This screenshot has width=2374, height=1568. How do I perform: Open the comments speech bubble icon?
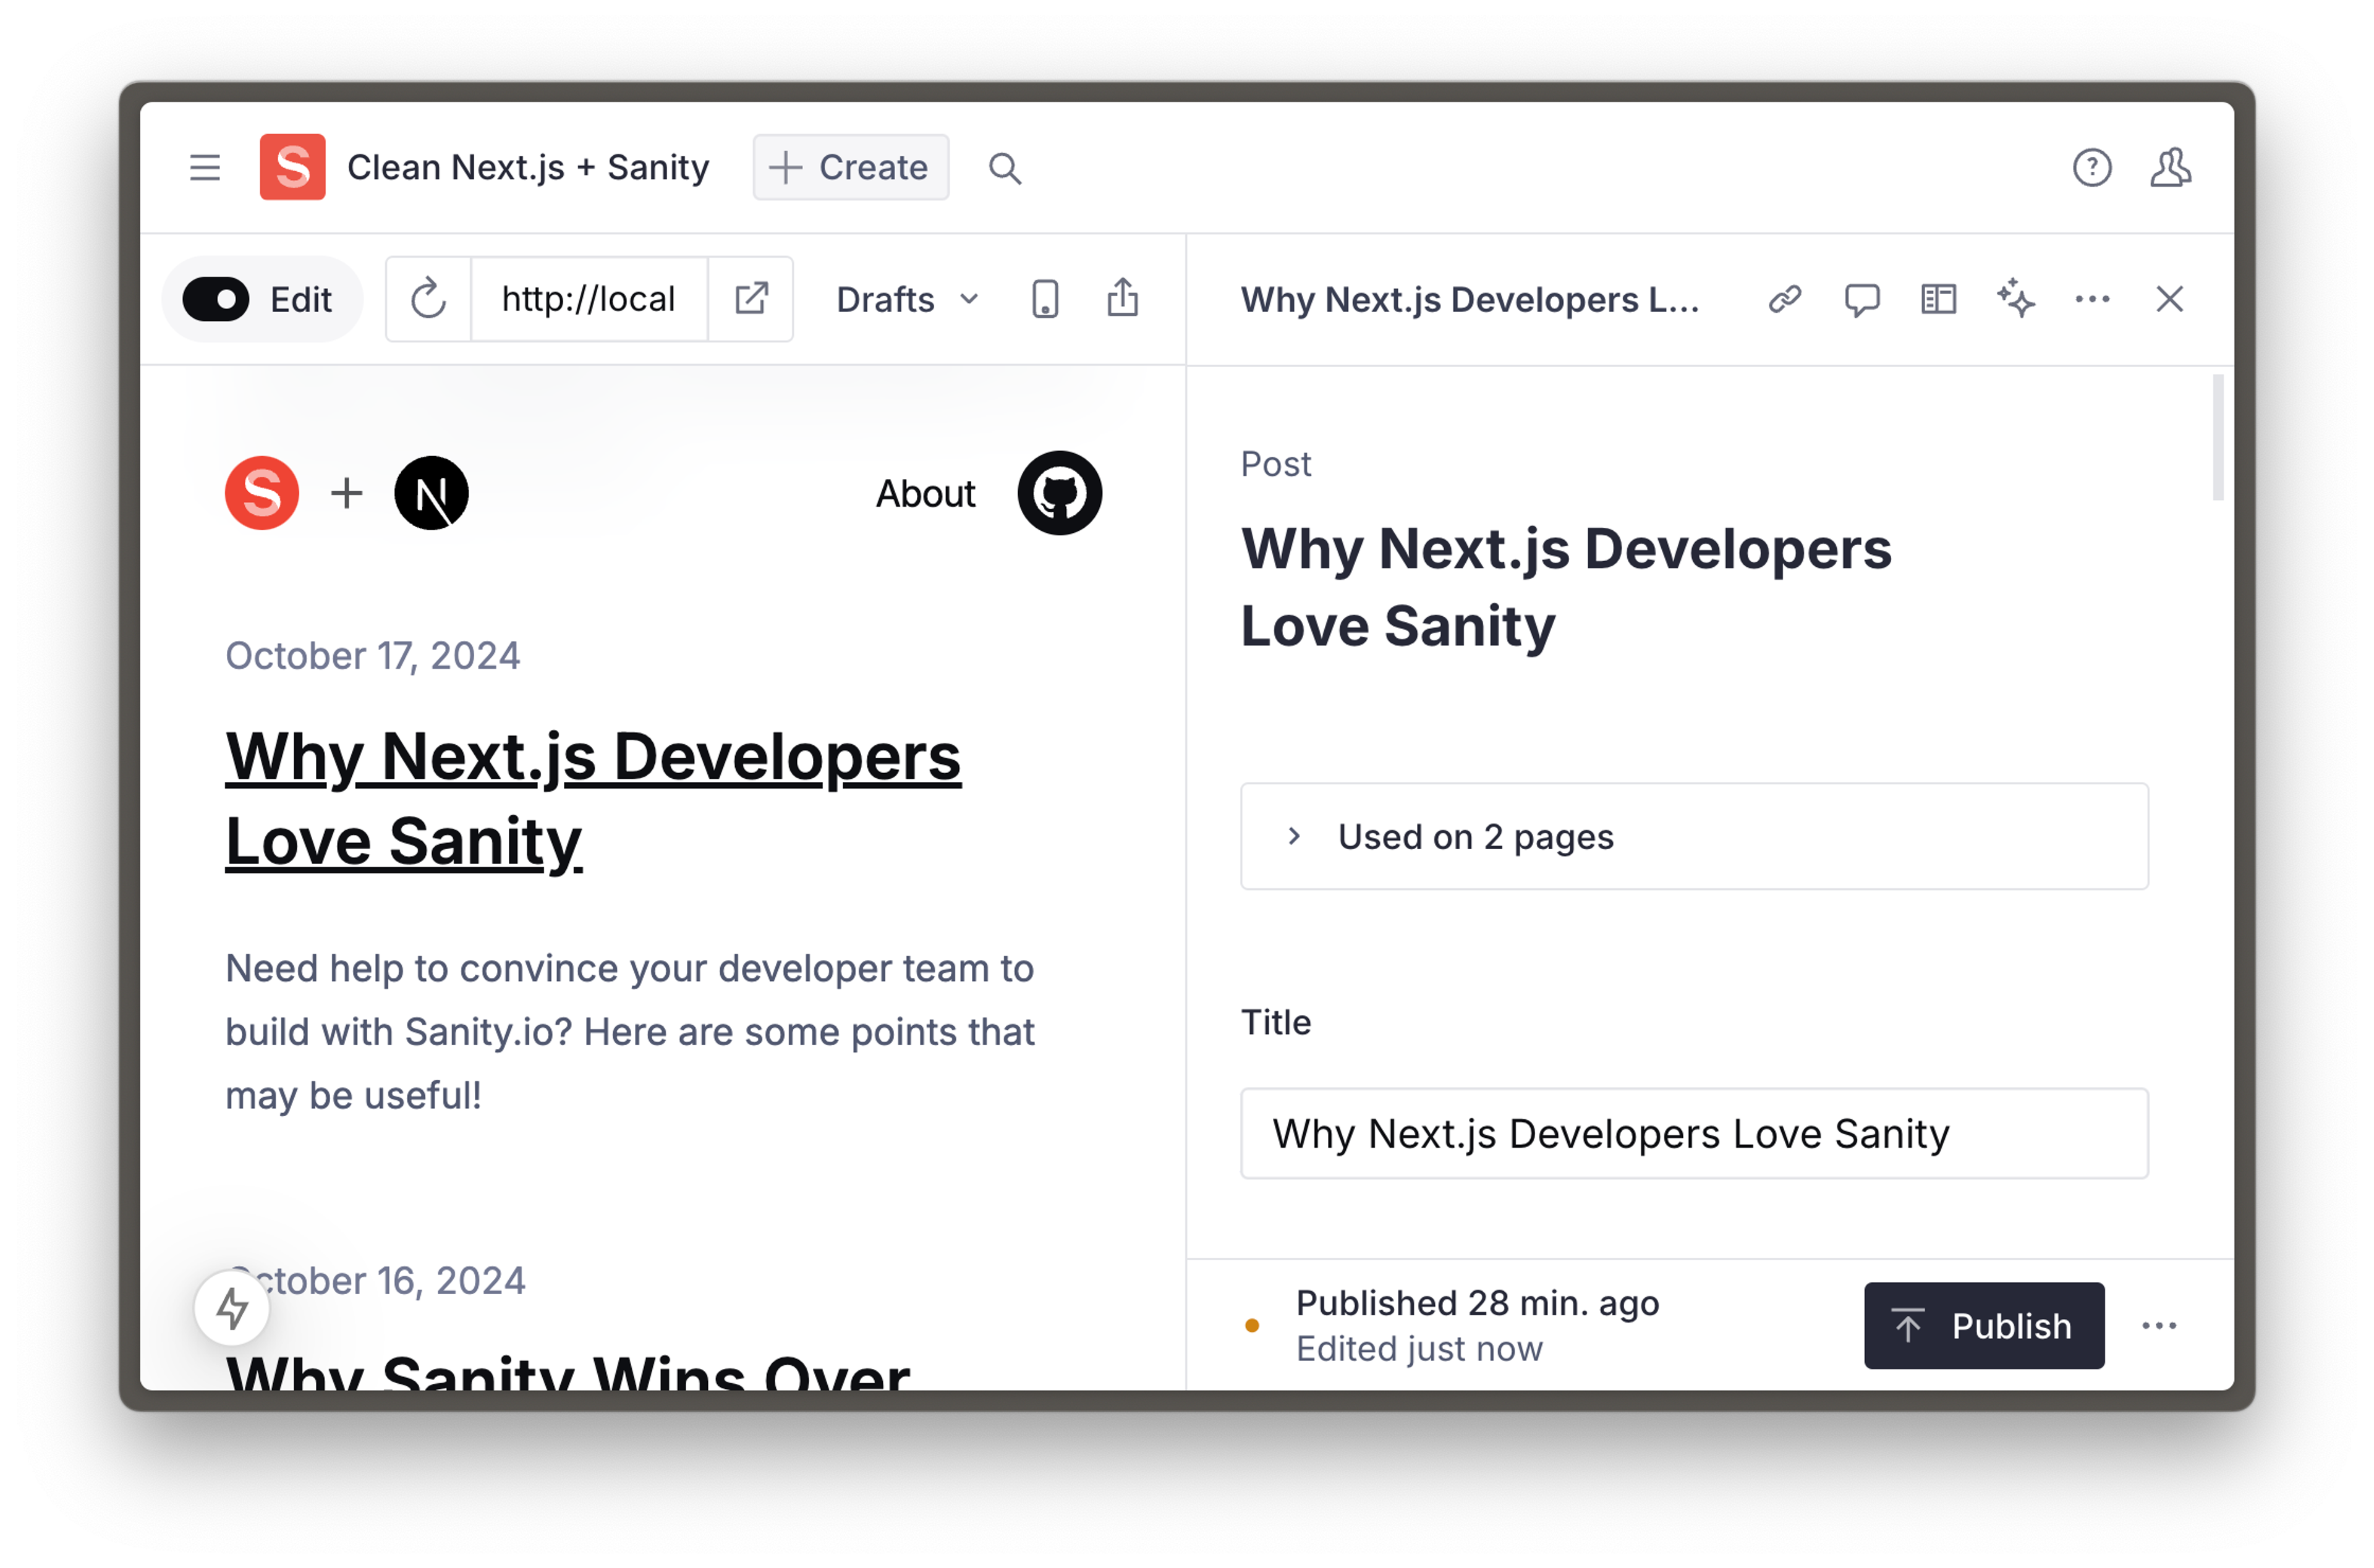point(1862,299)
